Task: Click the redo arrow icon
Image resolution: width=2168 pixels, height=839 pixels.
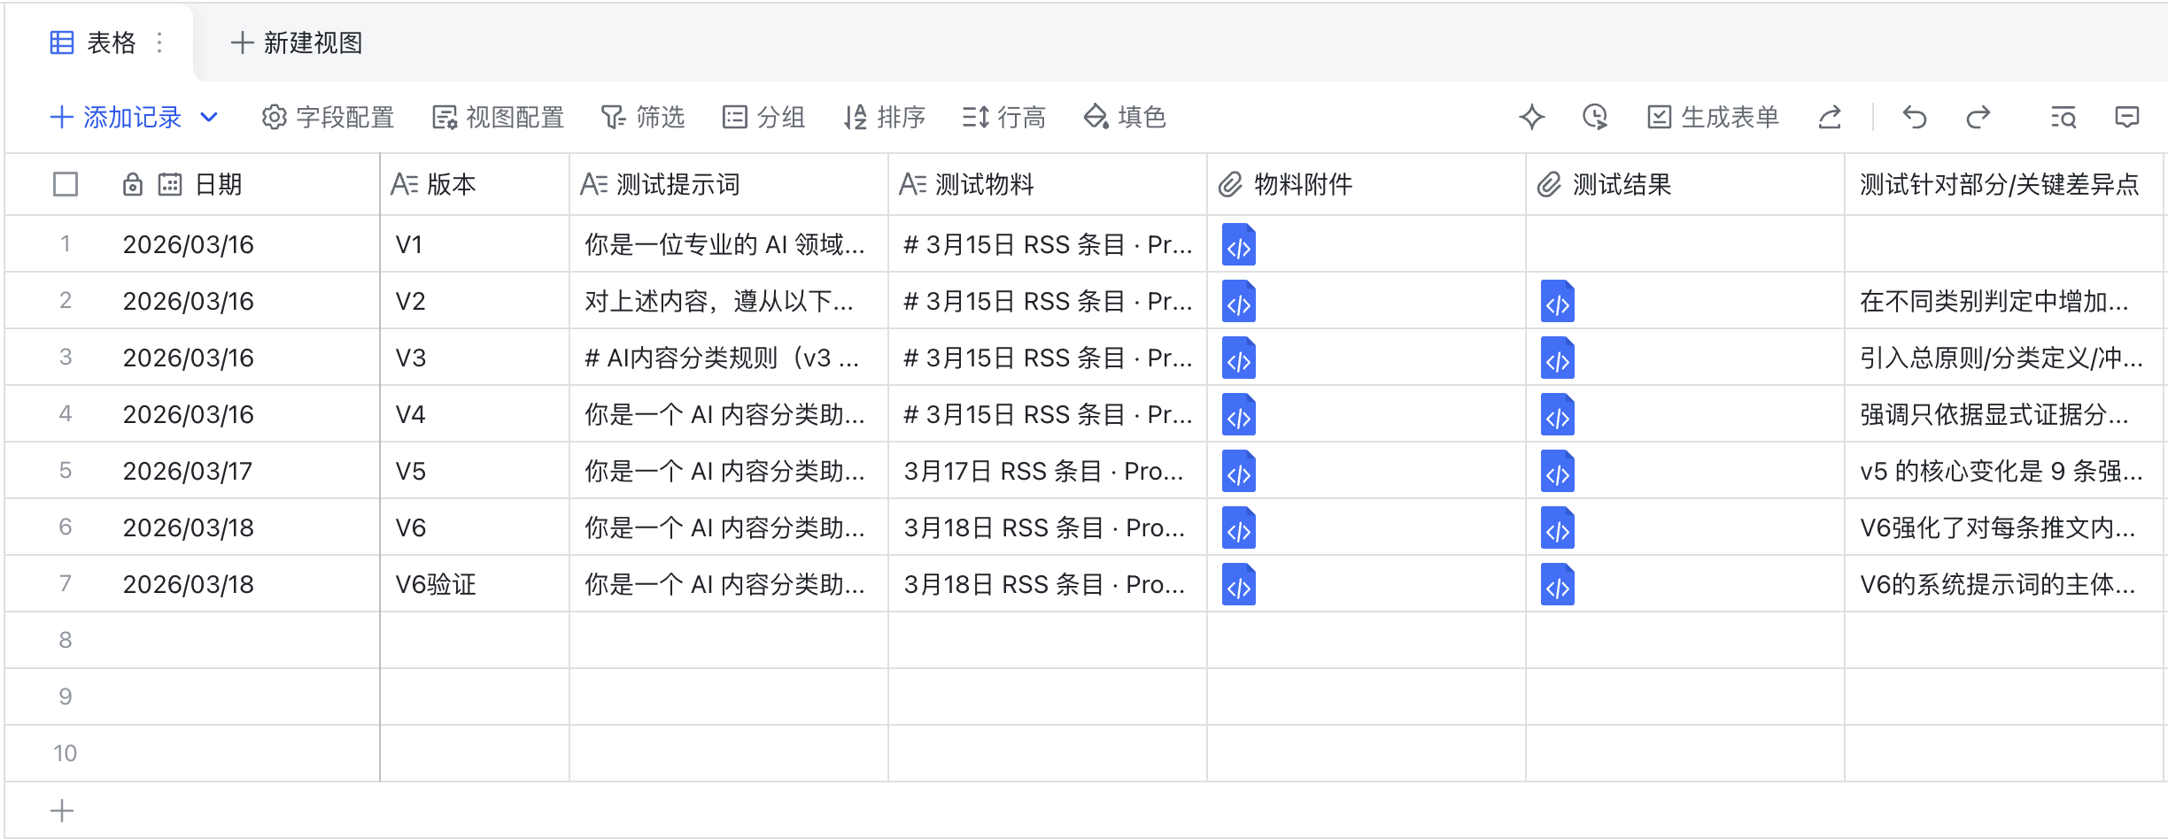Action: click(1978, 117)
